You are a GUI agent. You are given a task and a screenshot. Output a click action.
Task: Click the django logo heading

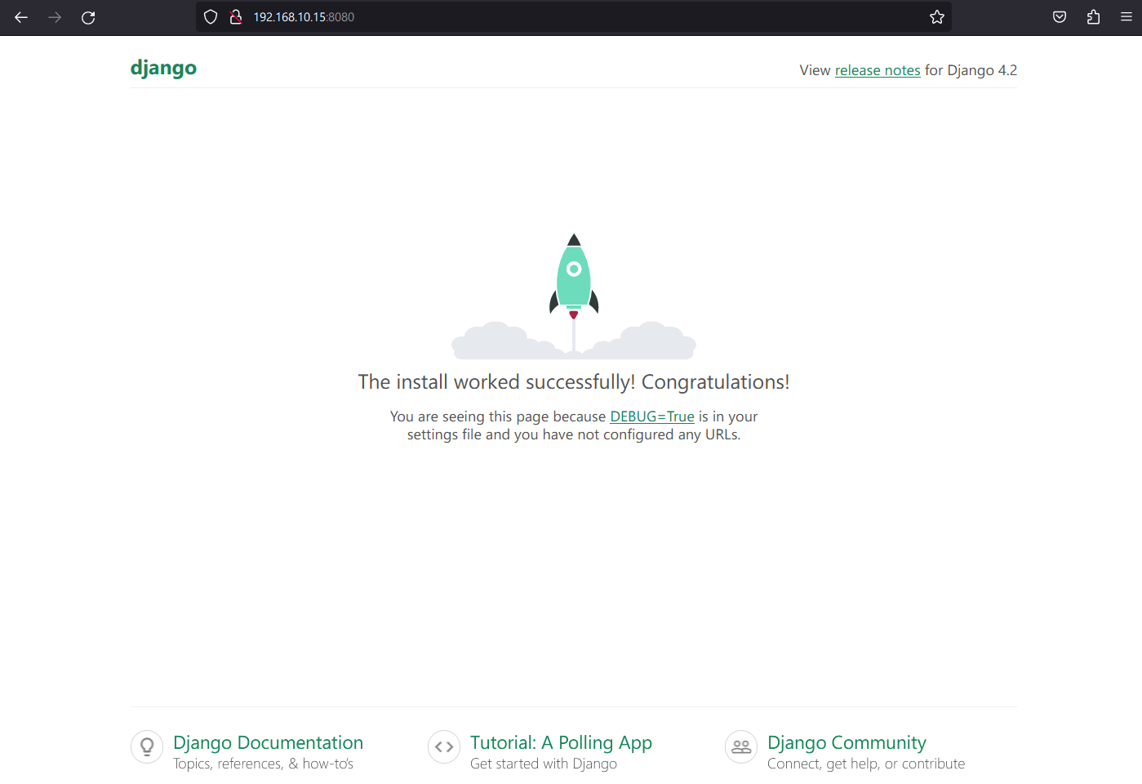[163, 69]
